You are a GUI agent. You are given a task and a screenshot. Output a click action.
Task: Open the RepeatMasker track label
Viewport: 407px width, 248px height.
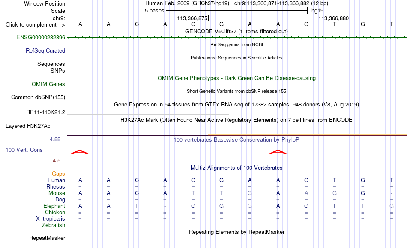point(47,238)
